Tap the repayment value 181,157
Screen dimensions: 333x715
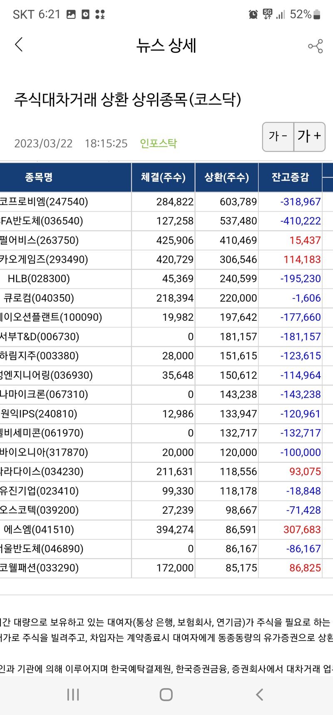239,337
